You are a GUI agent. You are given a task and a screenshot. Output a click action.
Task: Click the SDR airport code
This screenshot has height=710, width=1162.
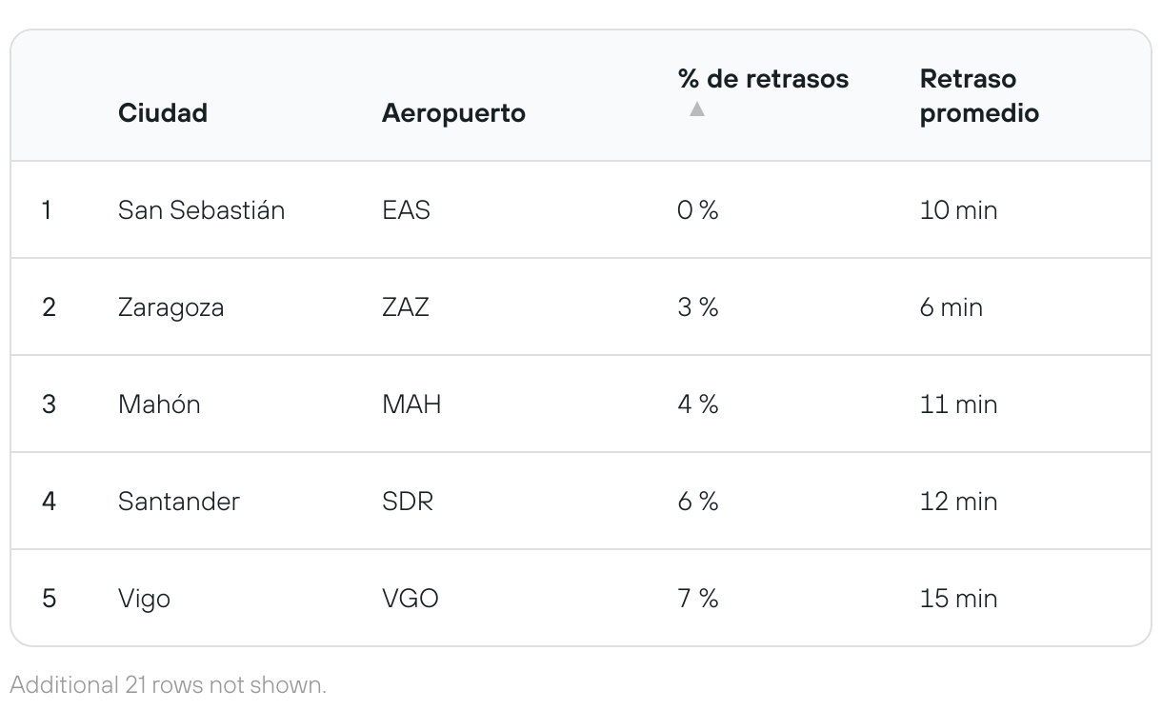pos(408,502)
